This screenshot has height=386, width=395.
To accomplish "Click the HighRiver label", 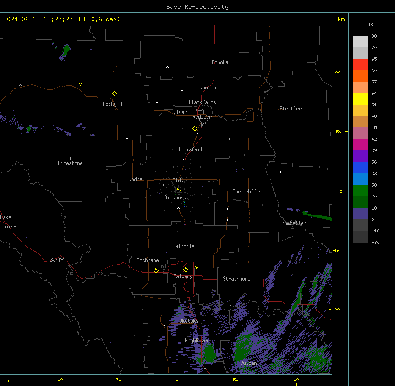I will tap(197, 341).
